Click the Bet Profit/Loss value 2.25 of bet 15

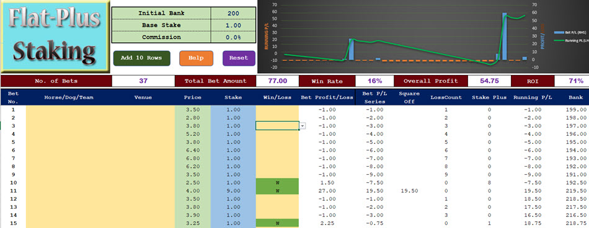(x=327, y=223)
